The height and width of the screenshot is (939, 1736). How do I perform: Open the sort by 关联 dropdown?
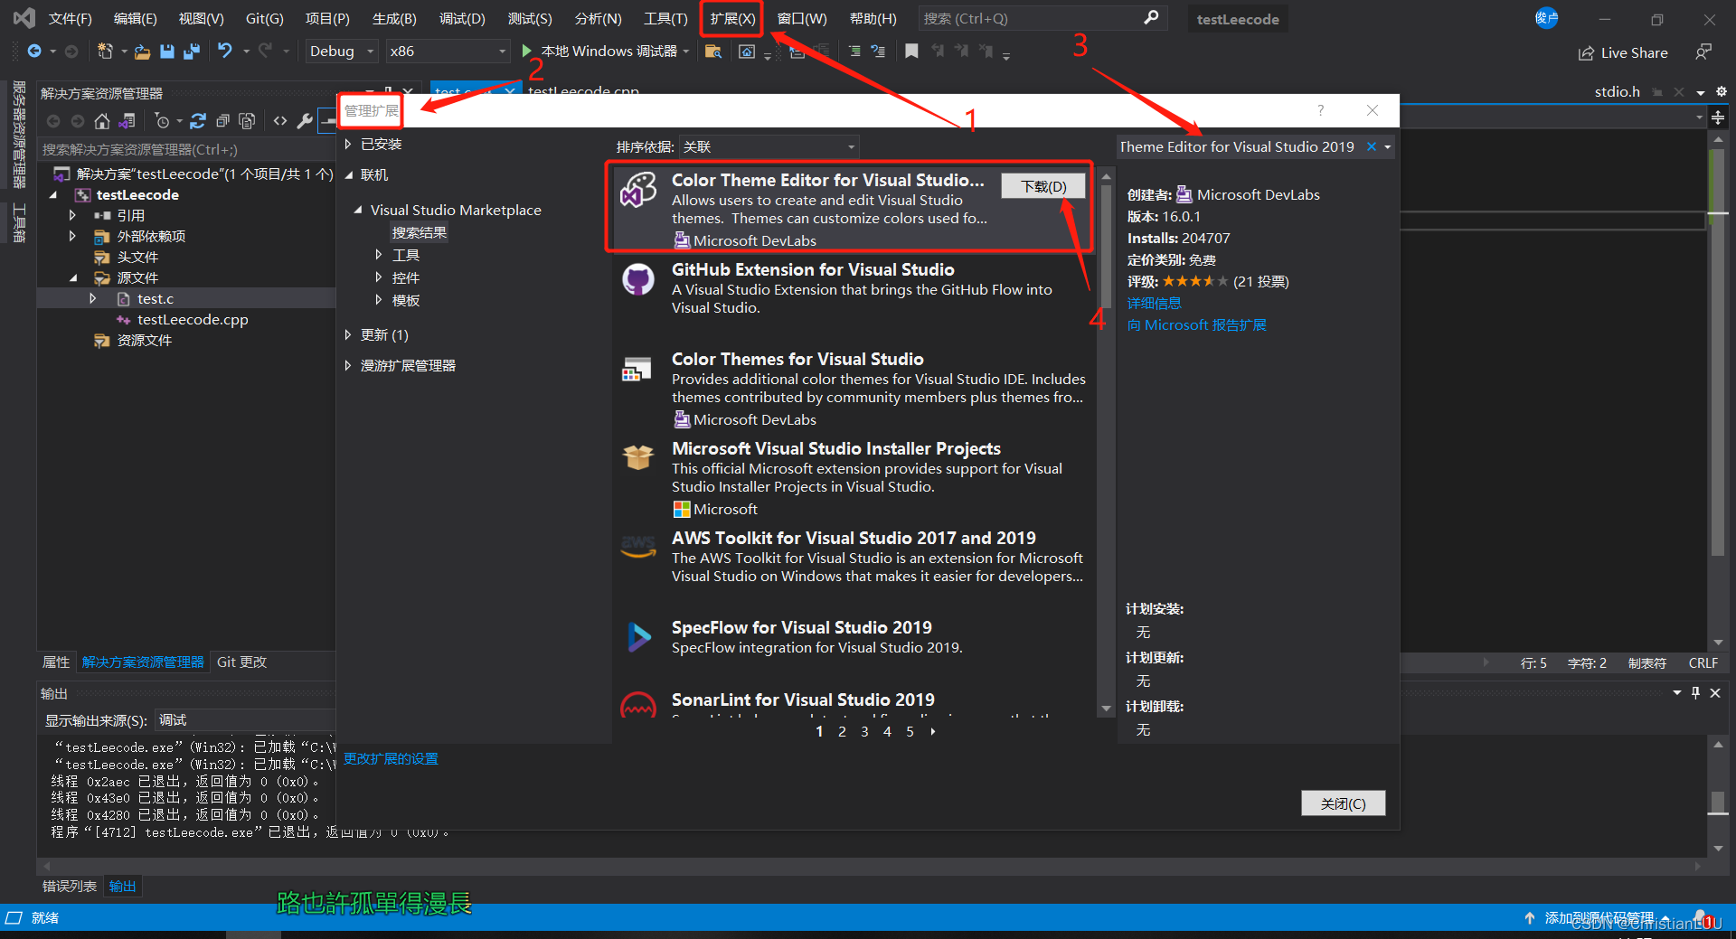click(769, 146)
